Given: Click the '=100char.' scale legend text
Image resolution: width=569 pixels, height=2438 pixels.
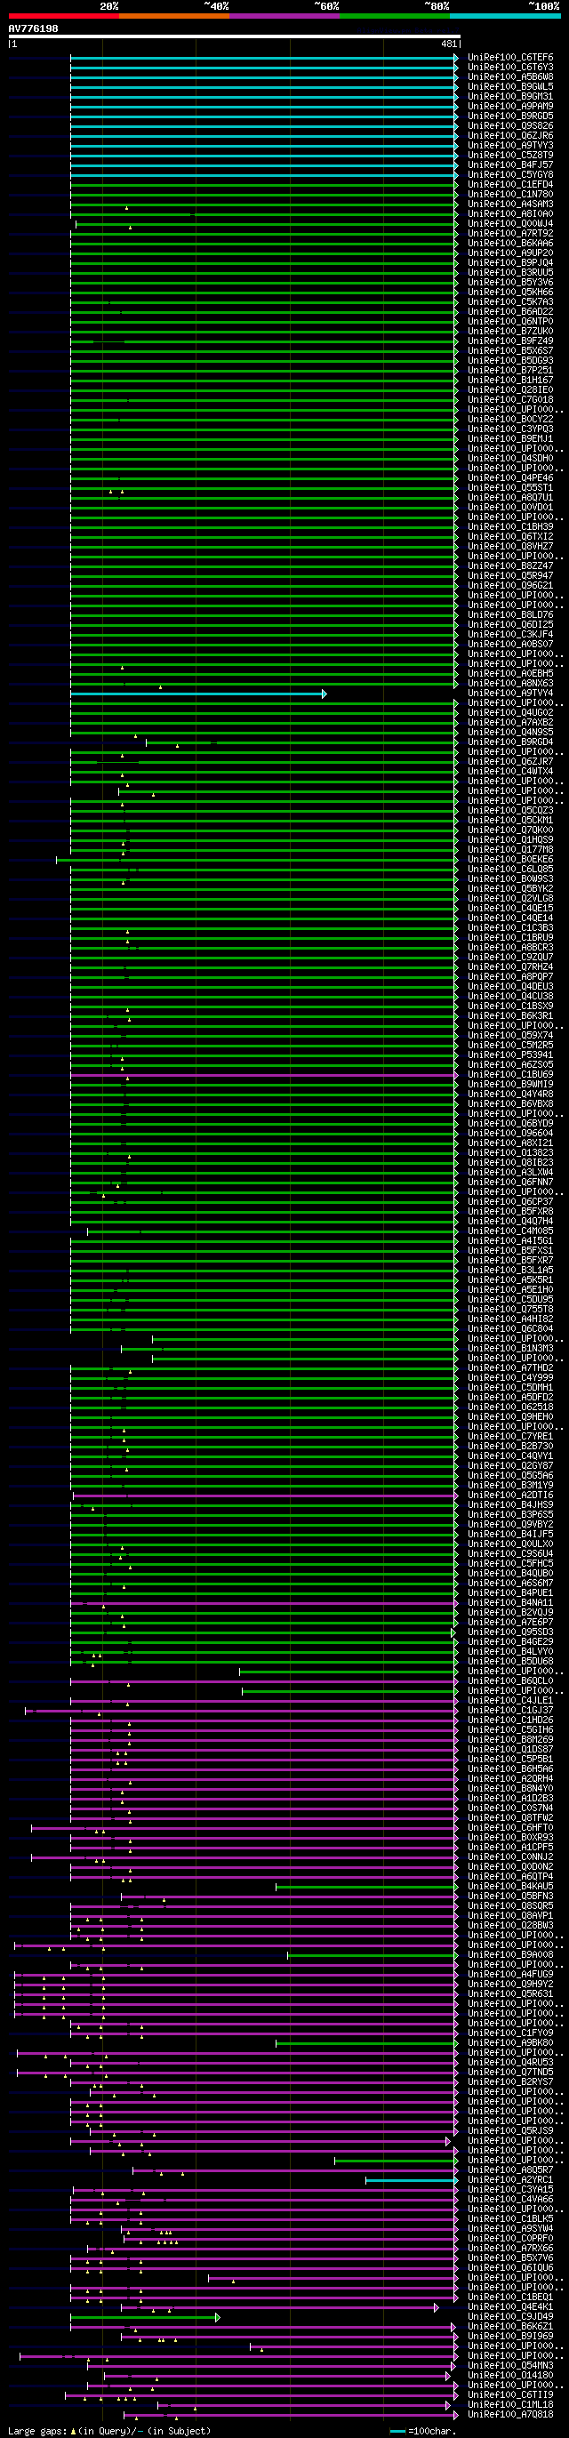Looking at the screenshot, I should [431, 2432].
